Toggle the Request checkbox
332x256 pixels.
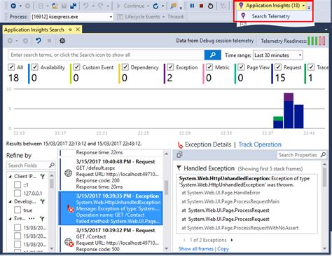(x=278, y=67)
